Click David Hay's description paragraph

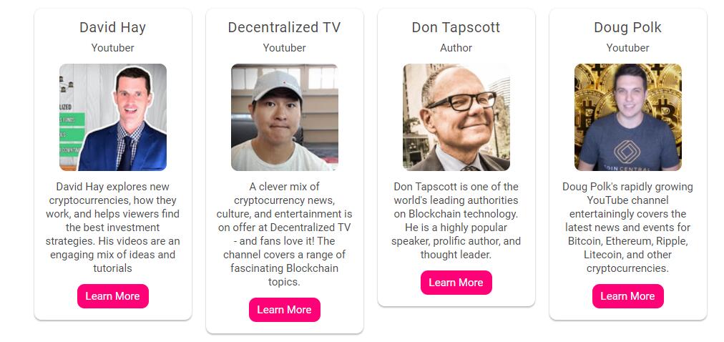pos(113,228)
